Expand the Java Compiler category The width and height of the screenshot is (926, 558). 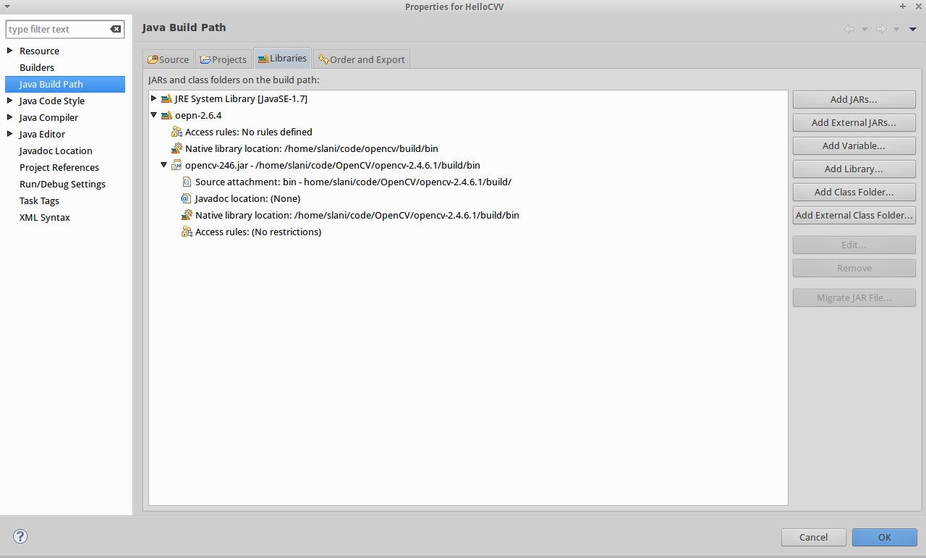(x=9, y=117)
